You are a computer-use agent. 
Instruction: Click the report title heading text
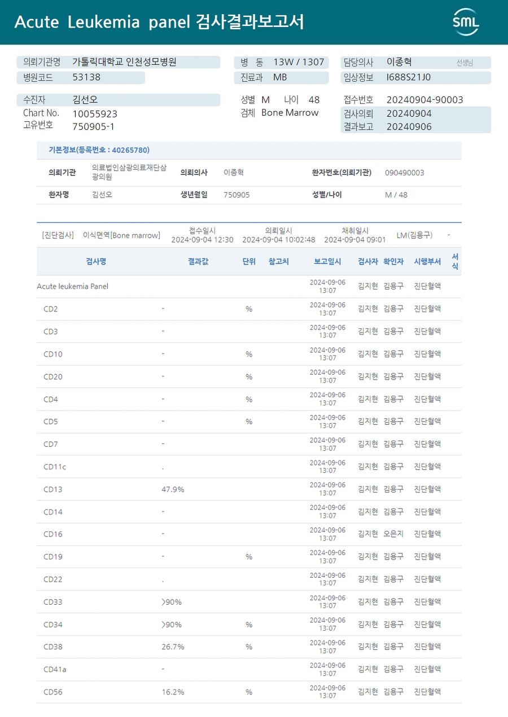(159, 22)
